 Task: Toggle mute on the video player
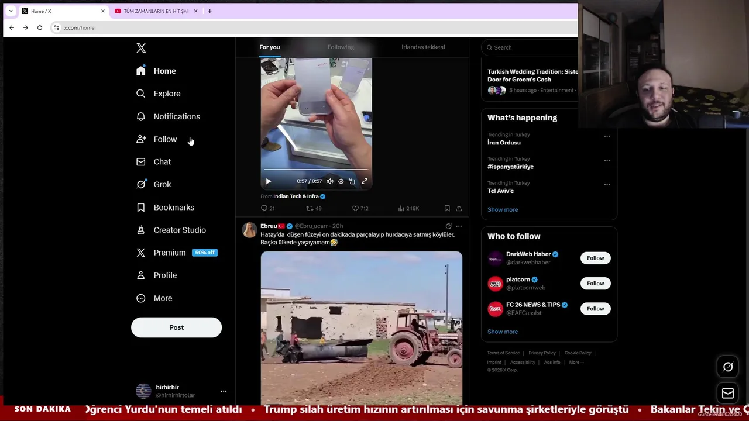(330, 181)
